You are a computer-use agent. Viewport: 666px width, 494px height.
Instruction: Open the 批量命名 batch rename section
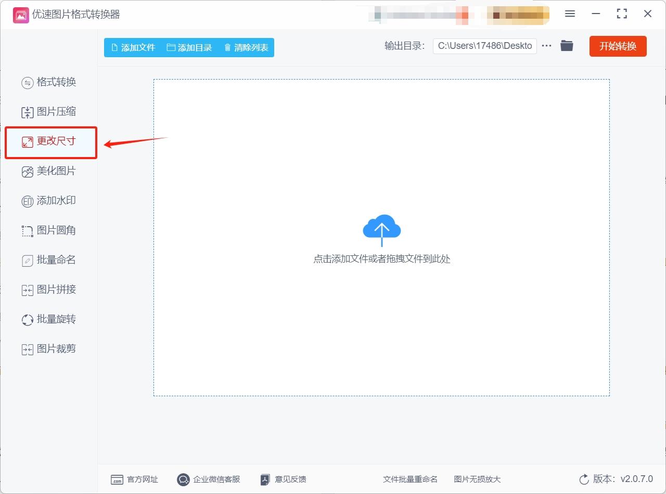click(x=49, y=260)
